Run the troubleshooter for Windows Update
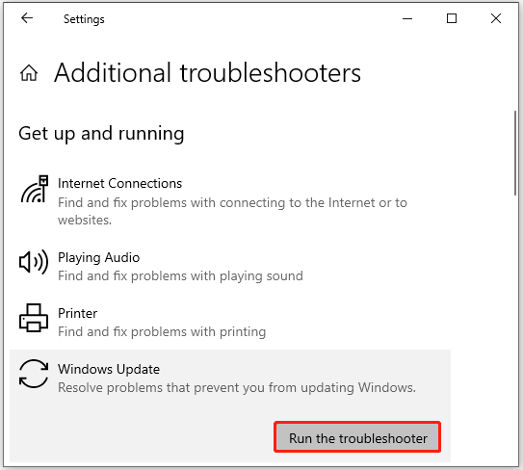This screenshot has height=470, width=523. pos(357,437)
